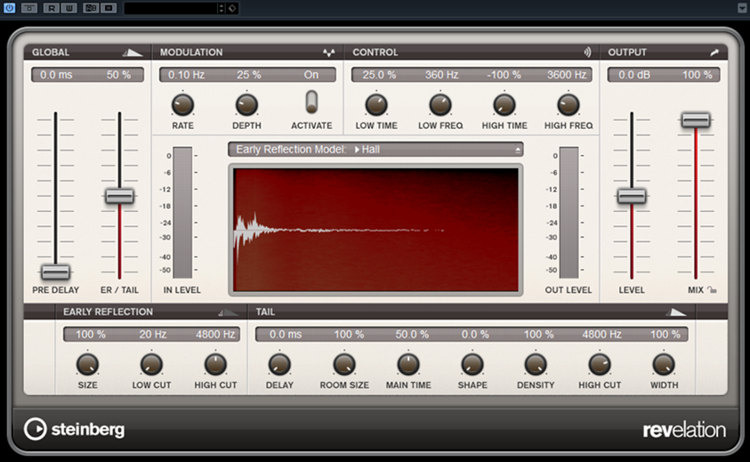This screenshot has width=750, height=462.
Task: Open the Early Reflection Model dropdown
Action: tap(375, 150)
